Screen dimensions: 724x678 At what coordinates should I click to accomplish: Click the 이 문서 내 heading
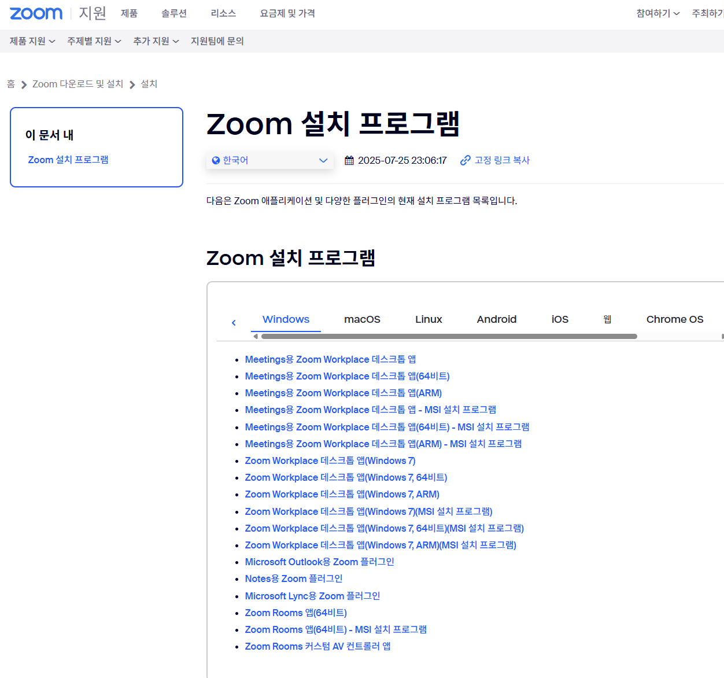click(49, 135)
